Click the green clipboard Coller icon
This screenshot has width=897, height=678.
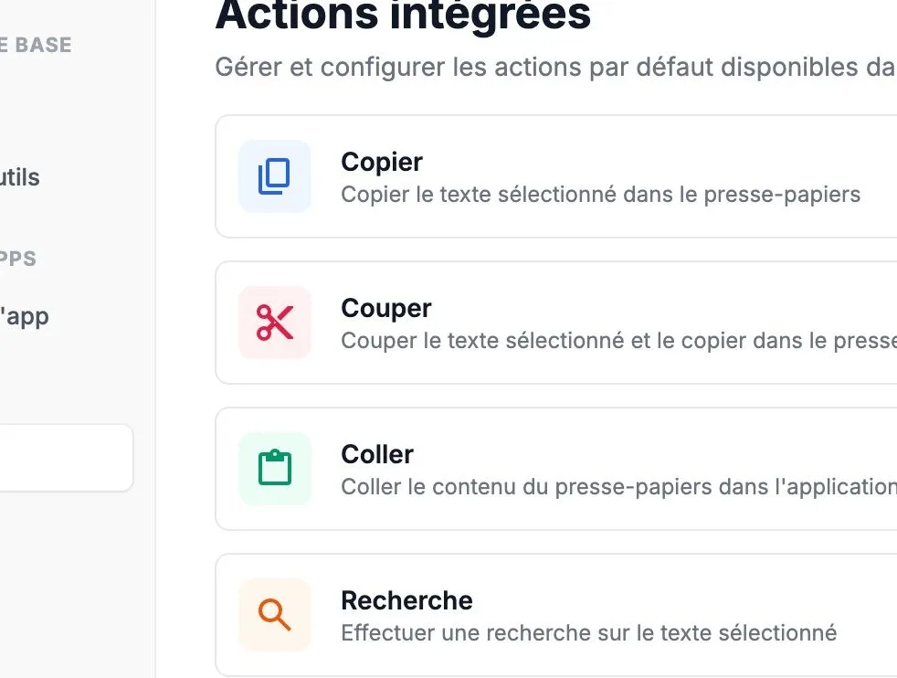[275, 469]
